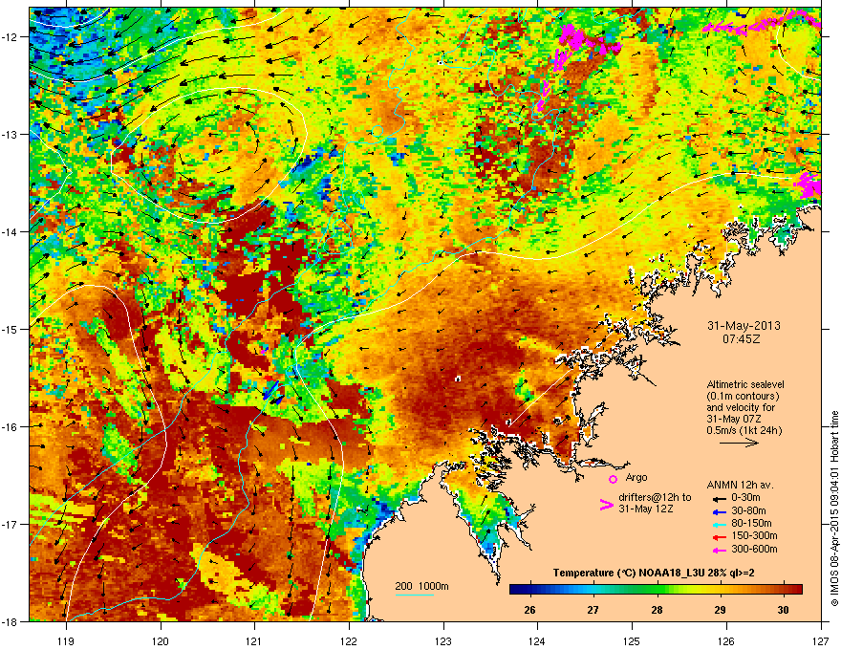Click the latitude axis label '-14'
Image resolution: width=841 pixels, height=650 pixels.
[x=10, y=231]
